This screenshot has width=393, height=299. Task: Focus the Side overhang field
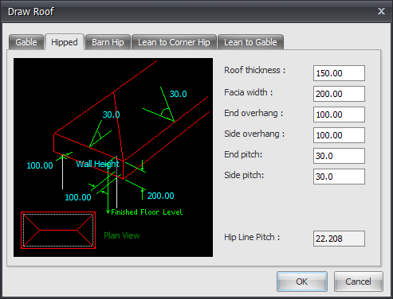(x=339, y=135)
